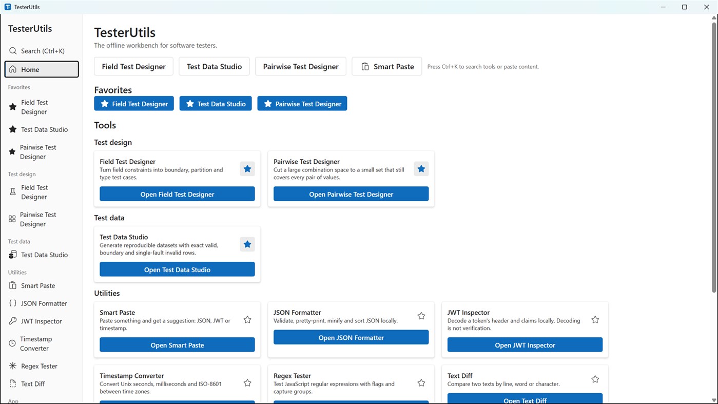Click the clock icon for Timestamp Converter
Image resolution: width=718 pixels, height=404 pixels.
12,343
